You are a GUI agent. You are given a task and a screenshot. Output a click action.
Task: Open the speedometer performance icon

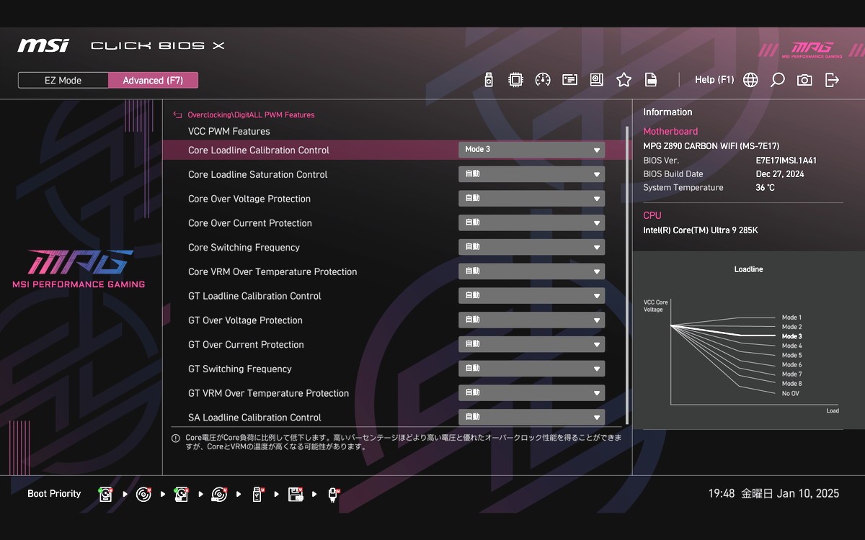pos(543,80)
